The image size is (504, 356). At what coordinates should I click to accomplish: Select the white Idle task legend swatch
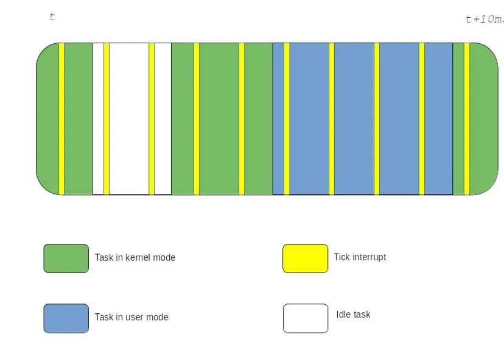point(305,318)
